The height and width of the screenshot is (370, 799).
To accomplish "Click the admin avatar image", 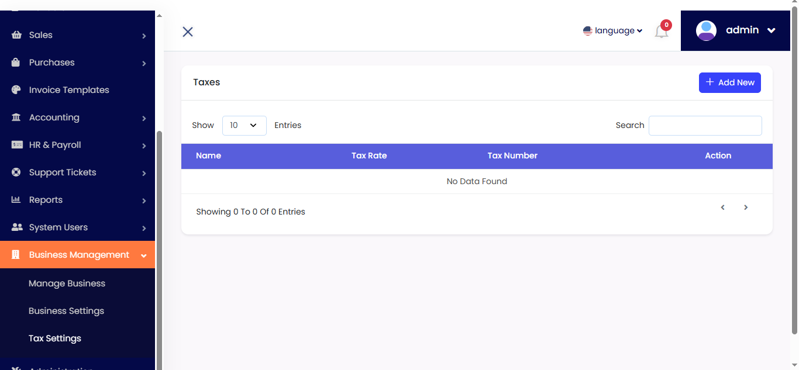I will [x=707, y=30].
